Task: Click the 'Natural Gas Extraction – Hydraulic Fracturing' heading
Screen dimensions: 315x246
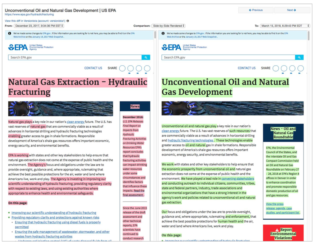Action: pyautogui.click(x=78, y=87)
